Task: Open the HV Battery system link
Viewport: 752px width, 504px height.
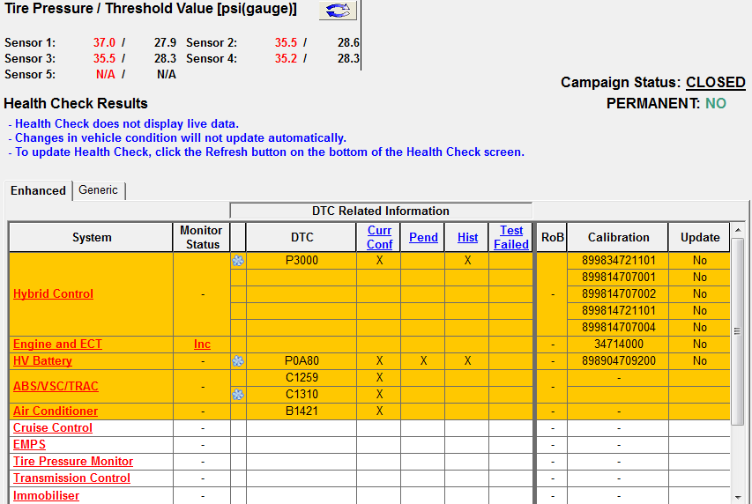Action: click(42, 361)
